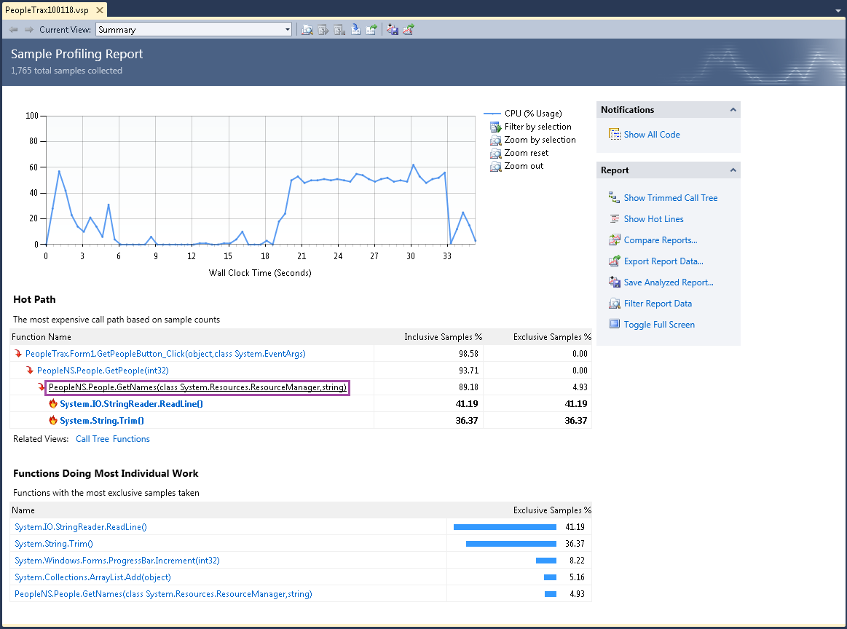Open the Call Tree related view
Viewport: 847px width, 629px height.
92,439
